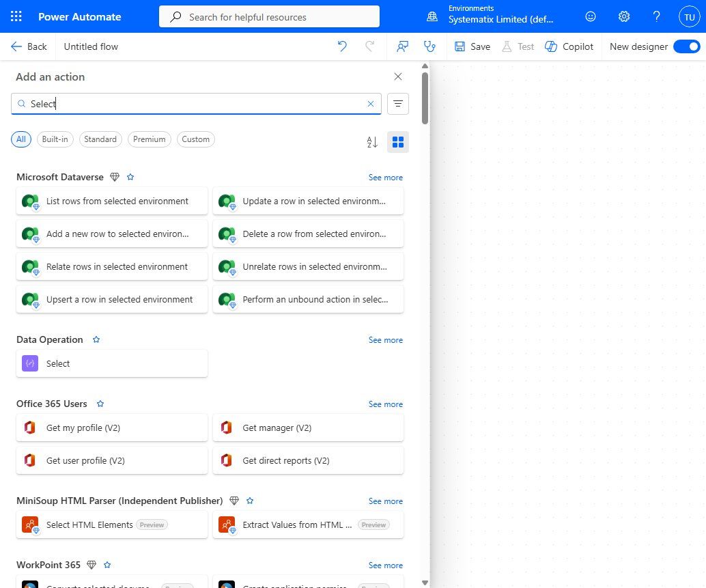Choose Relate rows in selected environment
The width and height of the screenshot is (706, 588).
click(112, 266)
